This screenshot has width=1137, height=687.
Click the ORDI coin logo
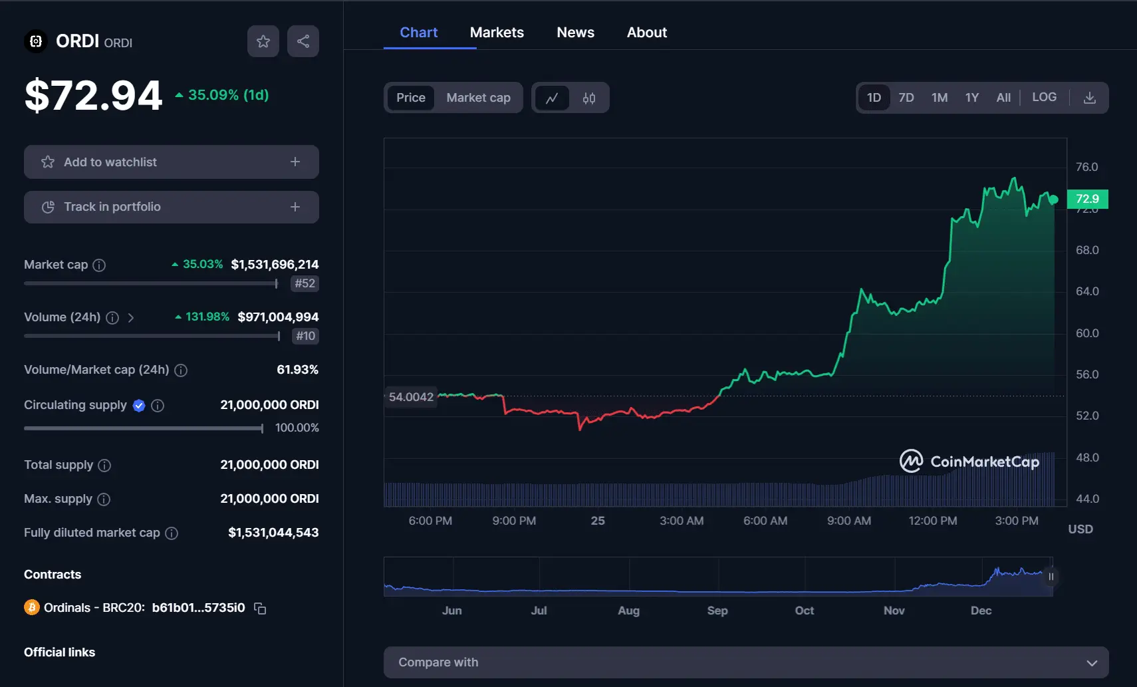pos(36,41)
